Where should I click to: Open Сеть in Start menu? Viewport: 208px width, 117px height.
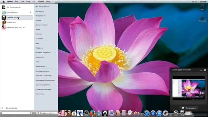[x=37, y=62]
